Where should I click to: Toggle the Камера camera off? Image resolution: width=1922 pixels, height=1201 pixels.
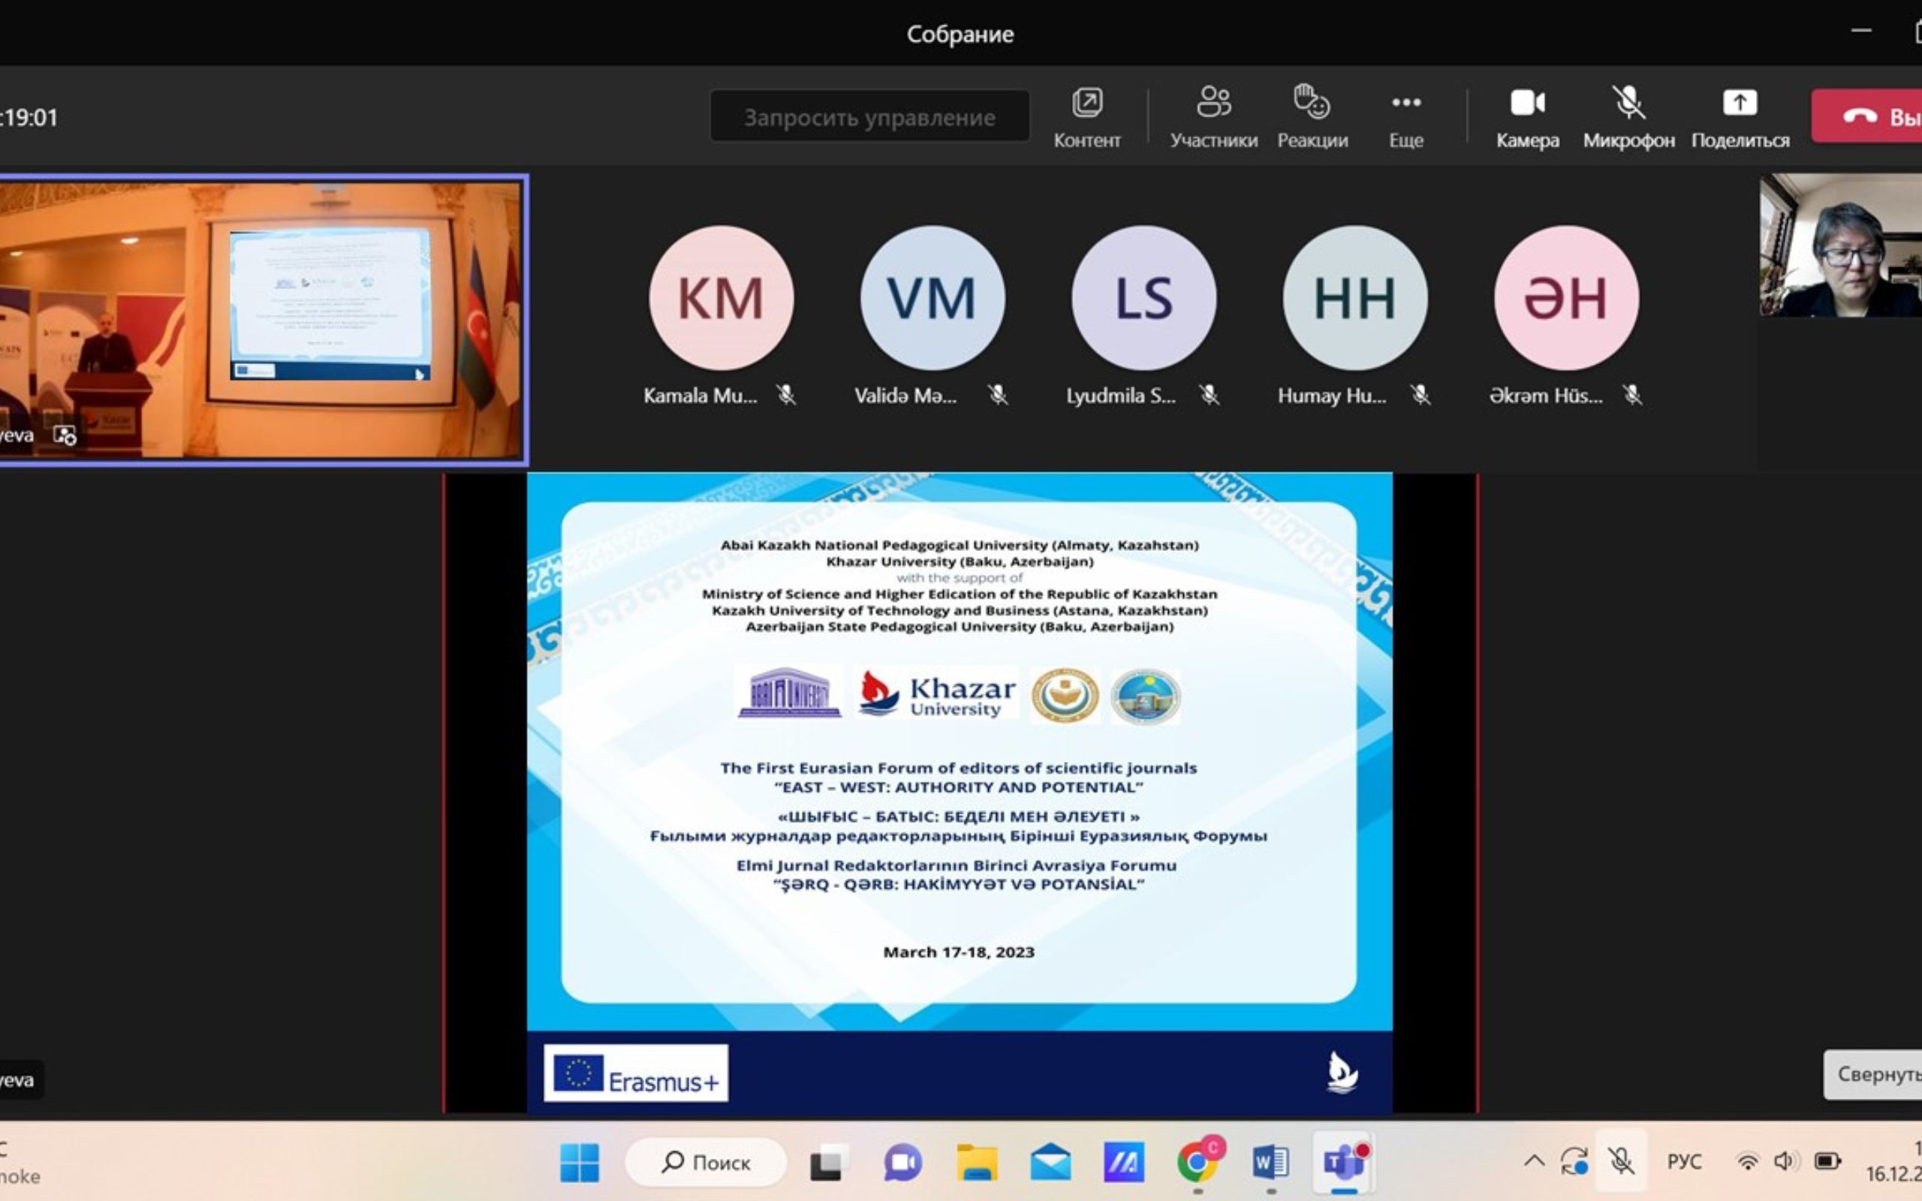(x=1526, y=117)
